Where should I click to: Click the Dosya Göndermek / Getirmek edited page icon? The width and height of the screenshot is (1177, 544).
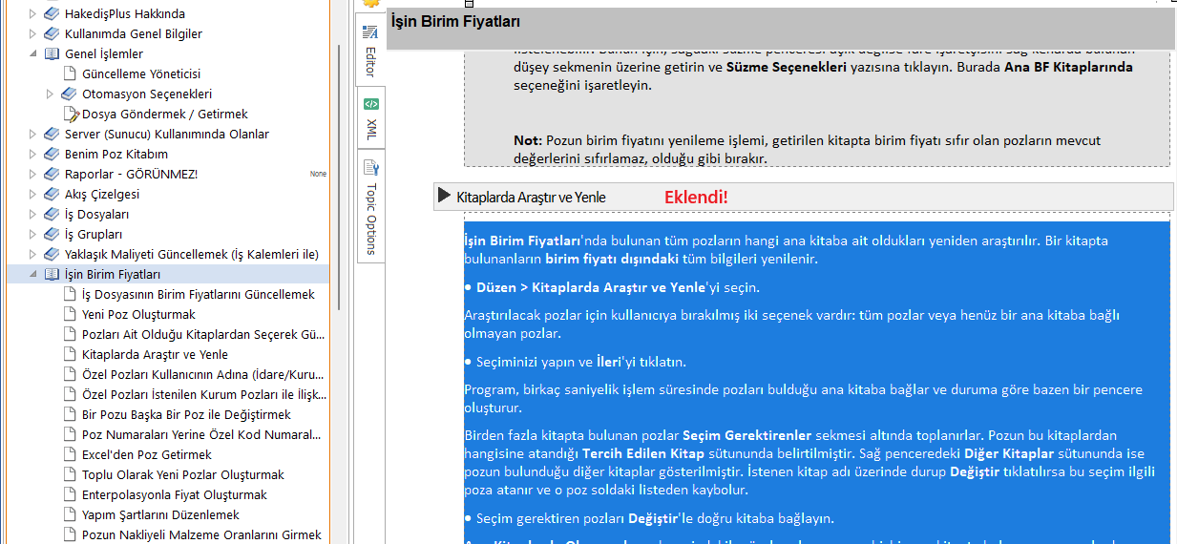[x=70, y=115]
